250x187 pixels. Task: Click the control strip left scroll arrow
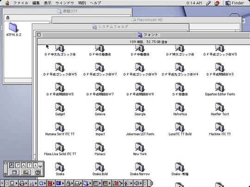click(6, 183)
